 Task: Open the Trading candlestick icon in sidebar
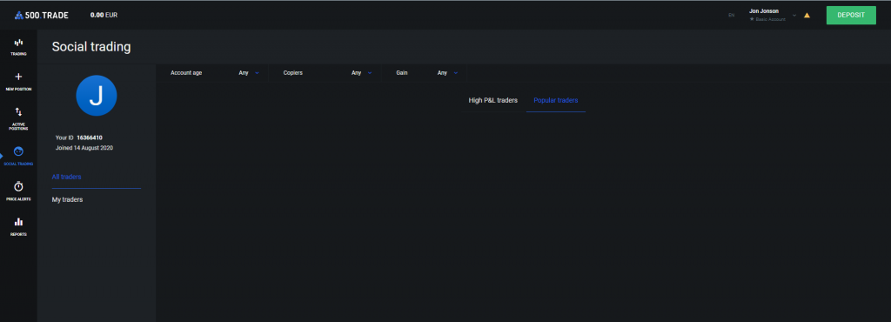coord(18,43)
